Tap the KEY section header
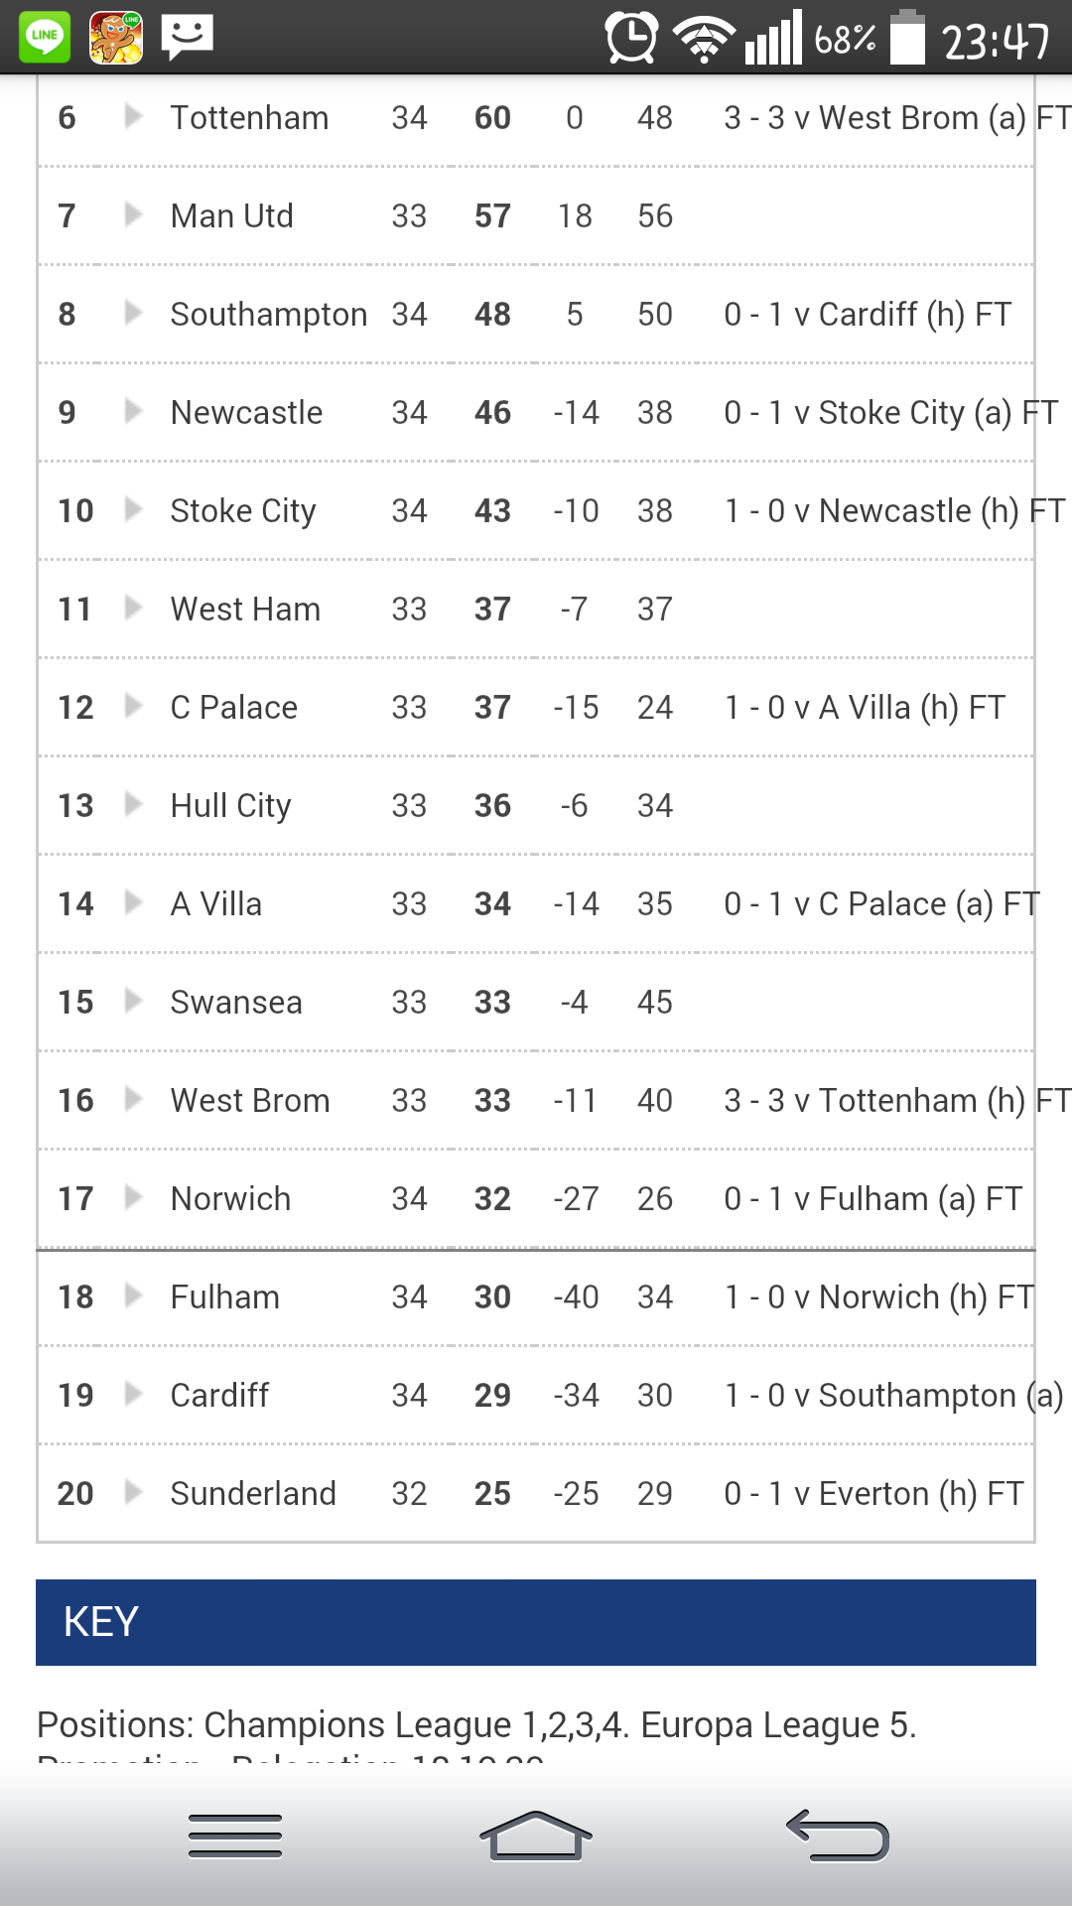This screenshot has height=1906, width=1072. point(536,1622)
